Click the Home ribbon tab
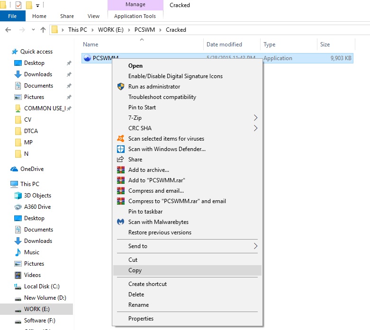The width and height of the screenshot is (370, 330). coord(39,16)
